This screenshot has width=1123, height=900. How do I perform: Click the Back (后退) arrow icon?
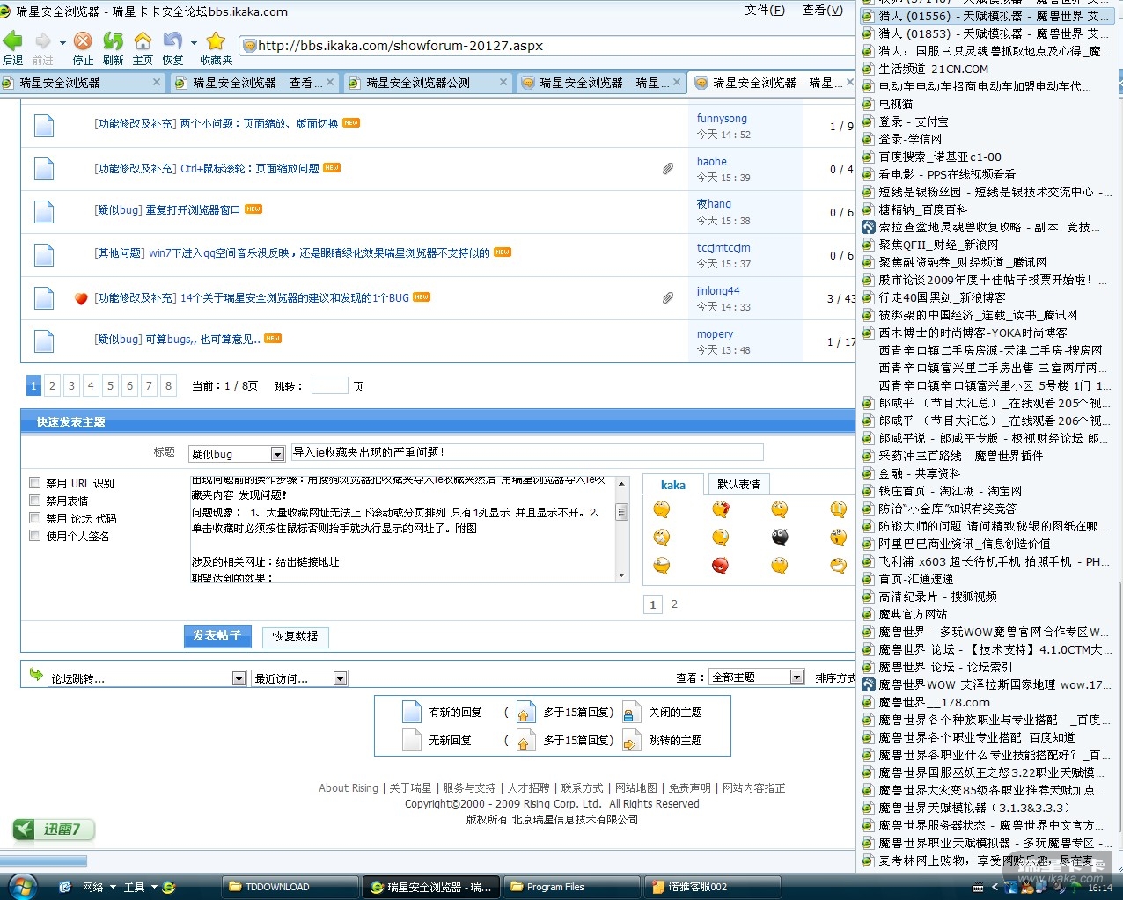[x=12, y=40]
